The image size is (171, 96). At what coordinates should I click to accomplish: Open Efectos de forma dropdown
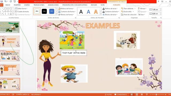coord(66,15)
